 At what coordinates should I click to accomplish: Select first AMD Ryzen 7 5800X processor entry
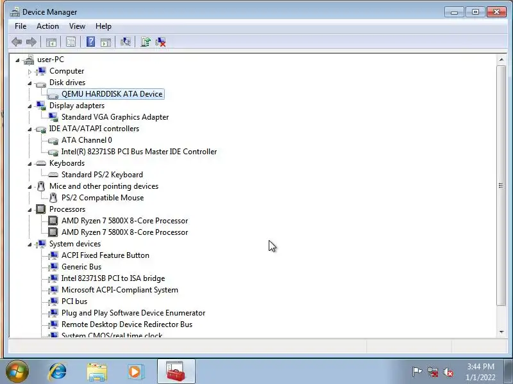click(124, 221)
